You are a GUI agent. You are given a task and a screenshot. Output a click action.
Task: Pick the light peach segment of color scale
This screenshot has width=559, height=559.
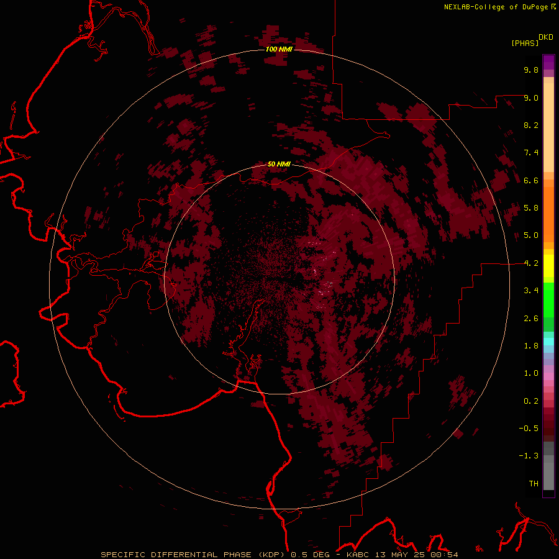click(x=548, y=127)
